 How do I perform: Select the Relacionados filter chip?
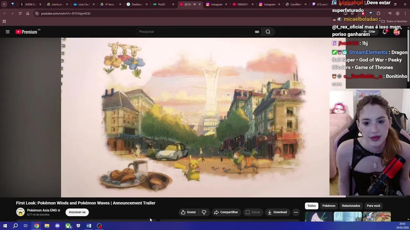click(351, 206)
